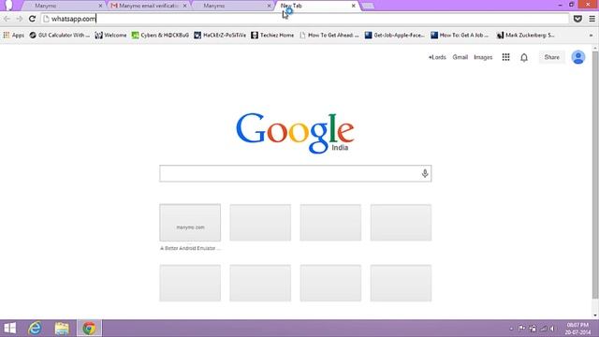This screenshot has height=337, width=599.
Task: Open the HaCkErZ-PoSiTiVe bookmark
Action: click(x=220, y=36)
